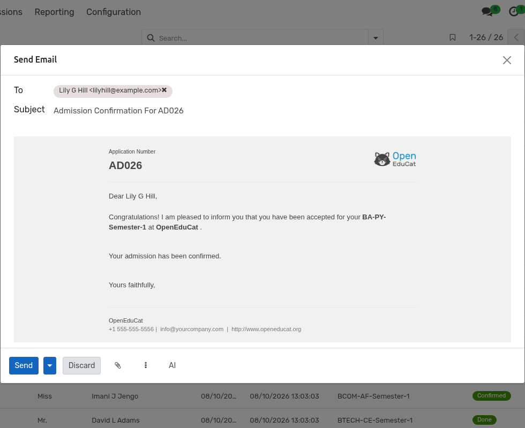
Task: Click the 'Send Email' dialog title
Action: [x=35, y=59]
